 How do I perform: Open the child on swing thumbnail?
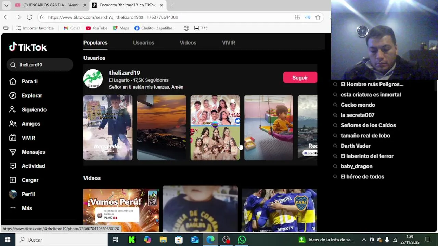coord(269,127)
